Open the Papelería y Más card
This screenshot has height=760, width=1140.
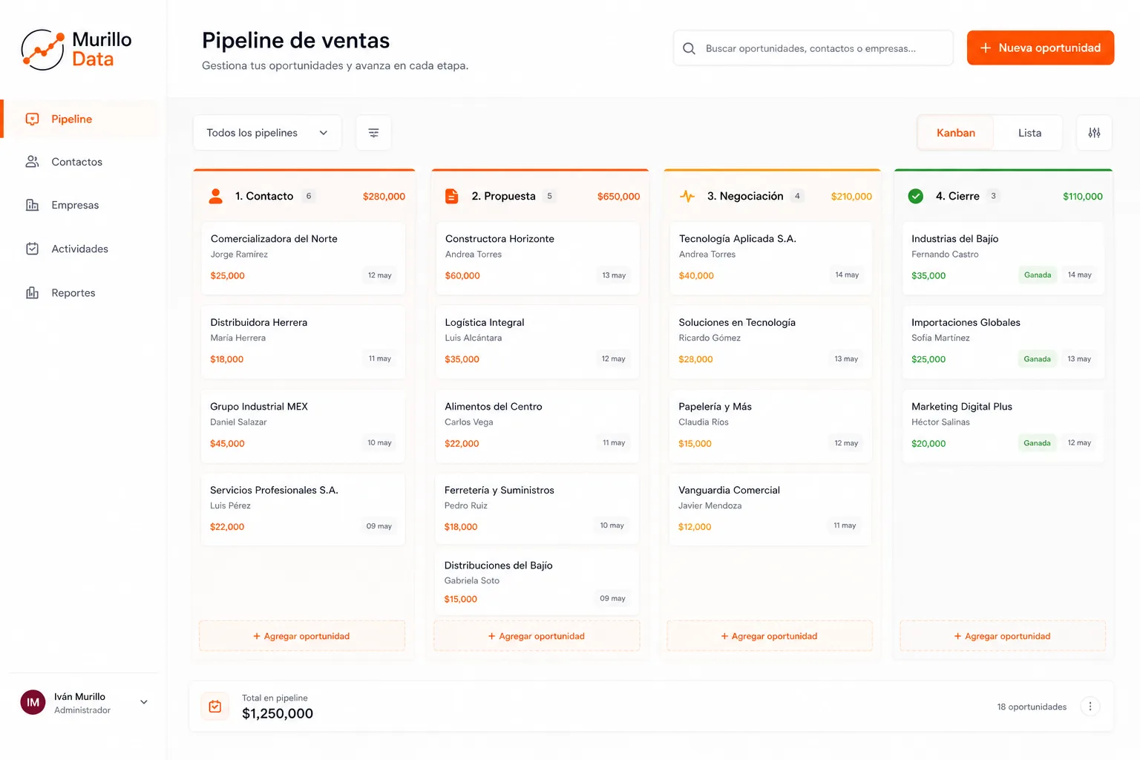(x=770, y=425)
